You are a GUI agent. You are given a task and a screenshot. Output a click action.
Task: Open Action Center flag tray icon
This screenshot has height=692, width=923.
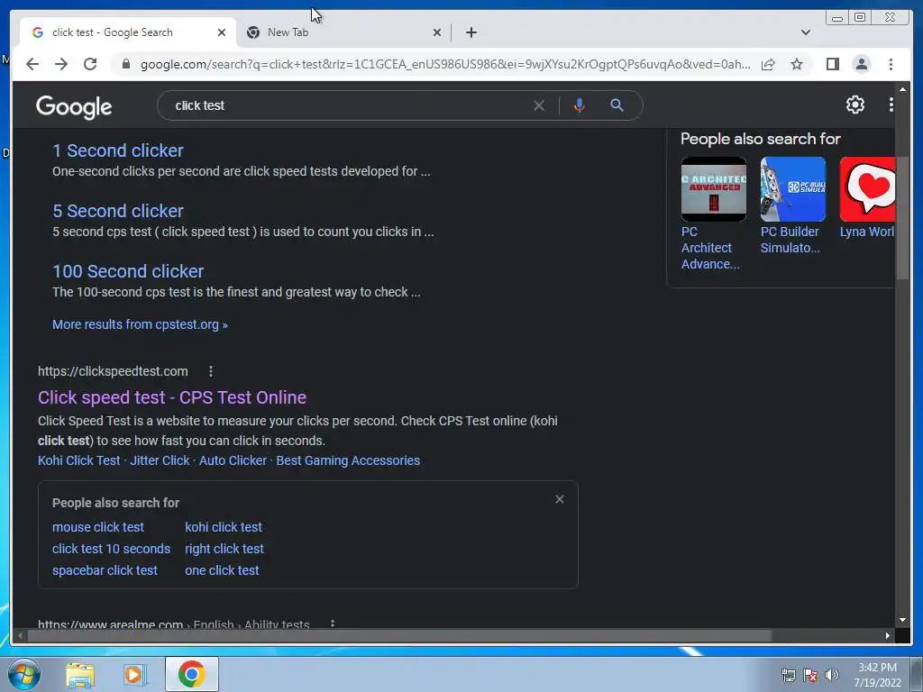(x=810, y=675)
